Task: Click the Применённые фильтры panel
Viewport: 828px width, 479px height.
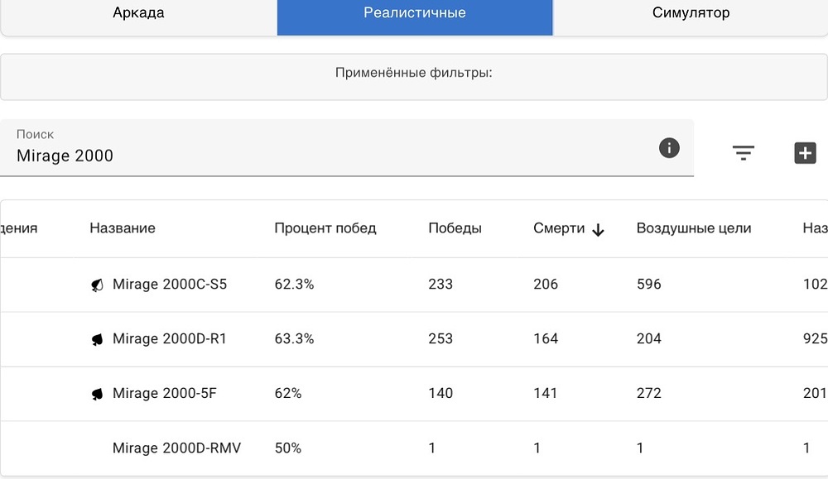Action: (x=413, y=77)
